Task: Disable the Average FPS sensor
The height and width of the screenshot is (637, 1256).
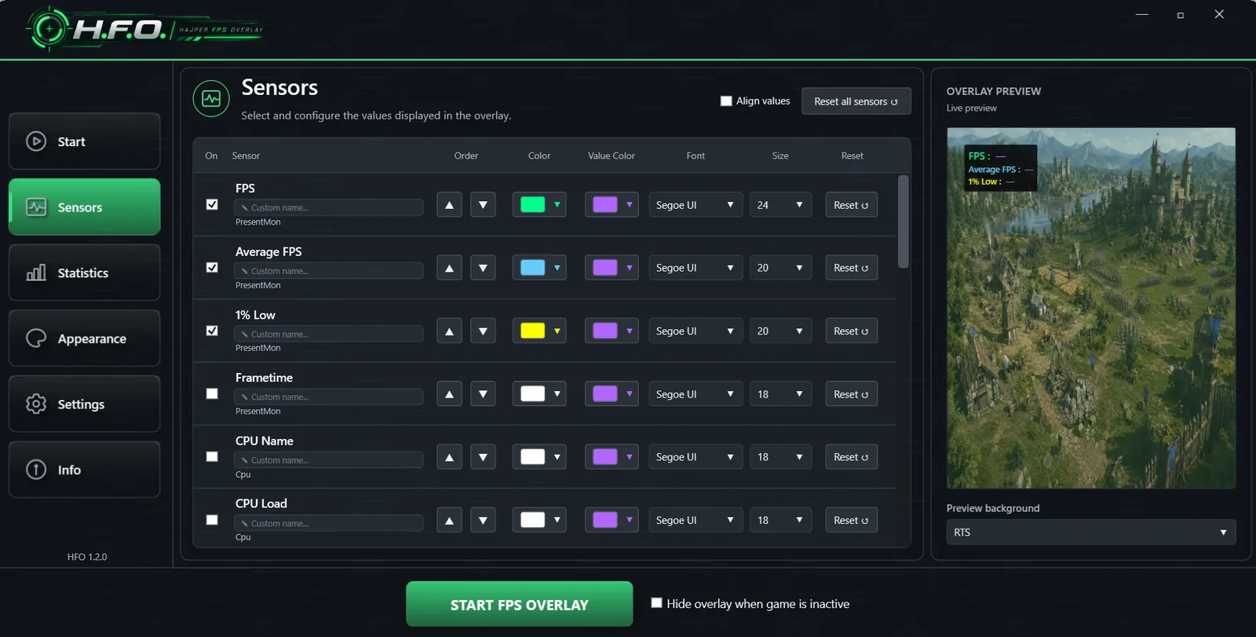Action: pyautogui.click(x=212, y=268)
